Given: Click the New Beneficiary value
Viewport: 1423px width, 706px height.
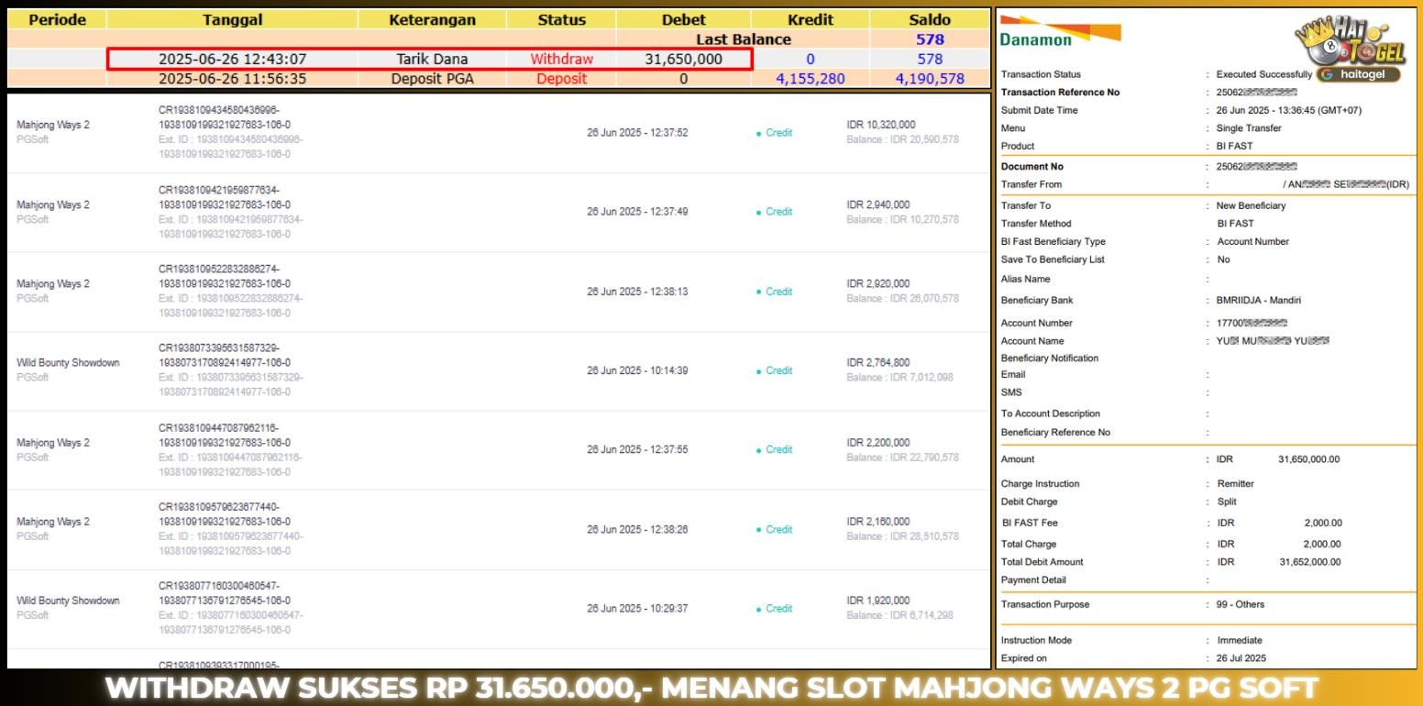Looking at the screenshot, I should pyautogui.click(x=1251, y=205).
